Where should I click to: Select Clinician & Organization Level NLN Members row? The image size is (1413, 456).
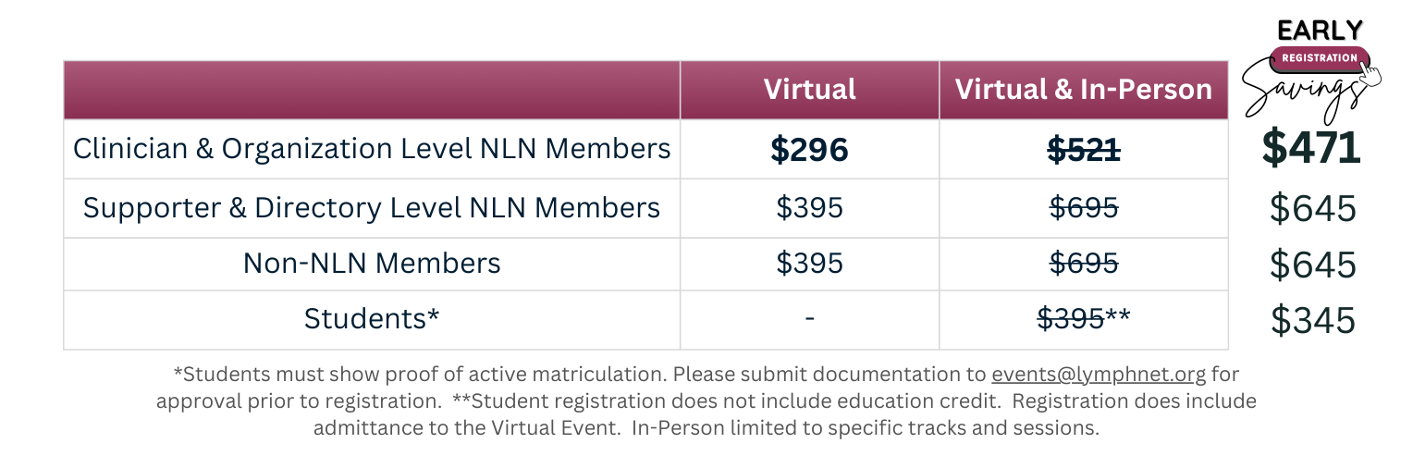(645, 149)
